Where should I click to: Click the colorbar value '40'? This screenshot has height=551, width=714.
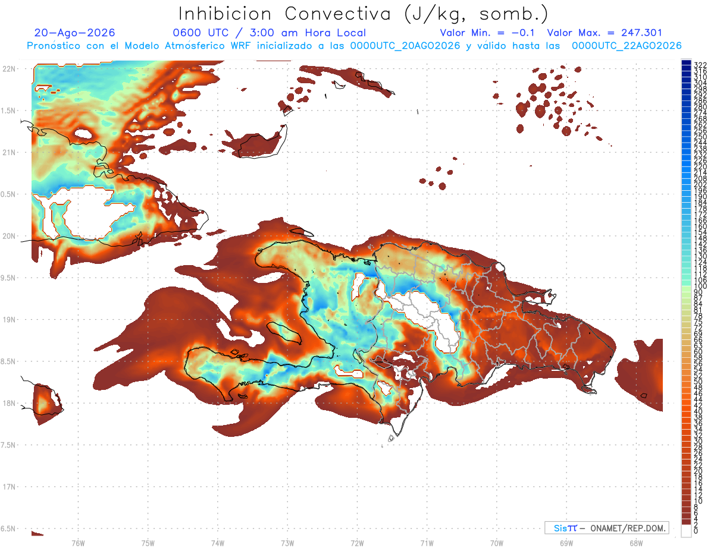(698, 411)
